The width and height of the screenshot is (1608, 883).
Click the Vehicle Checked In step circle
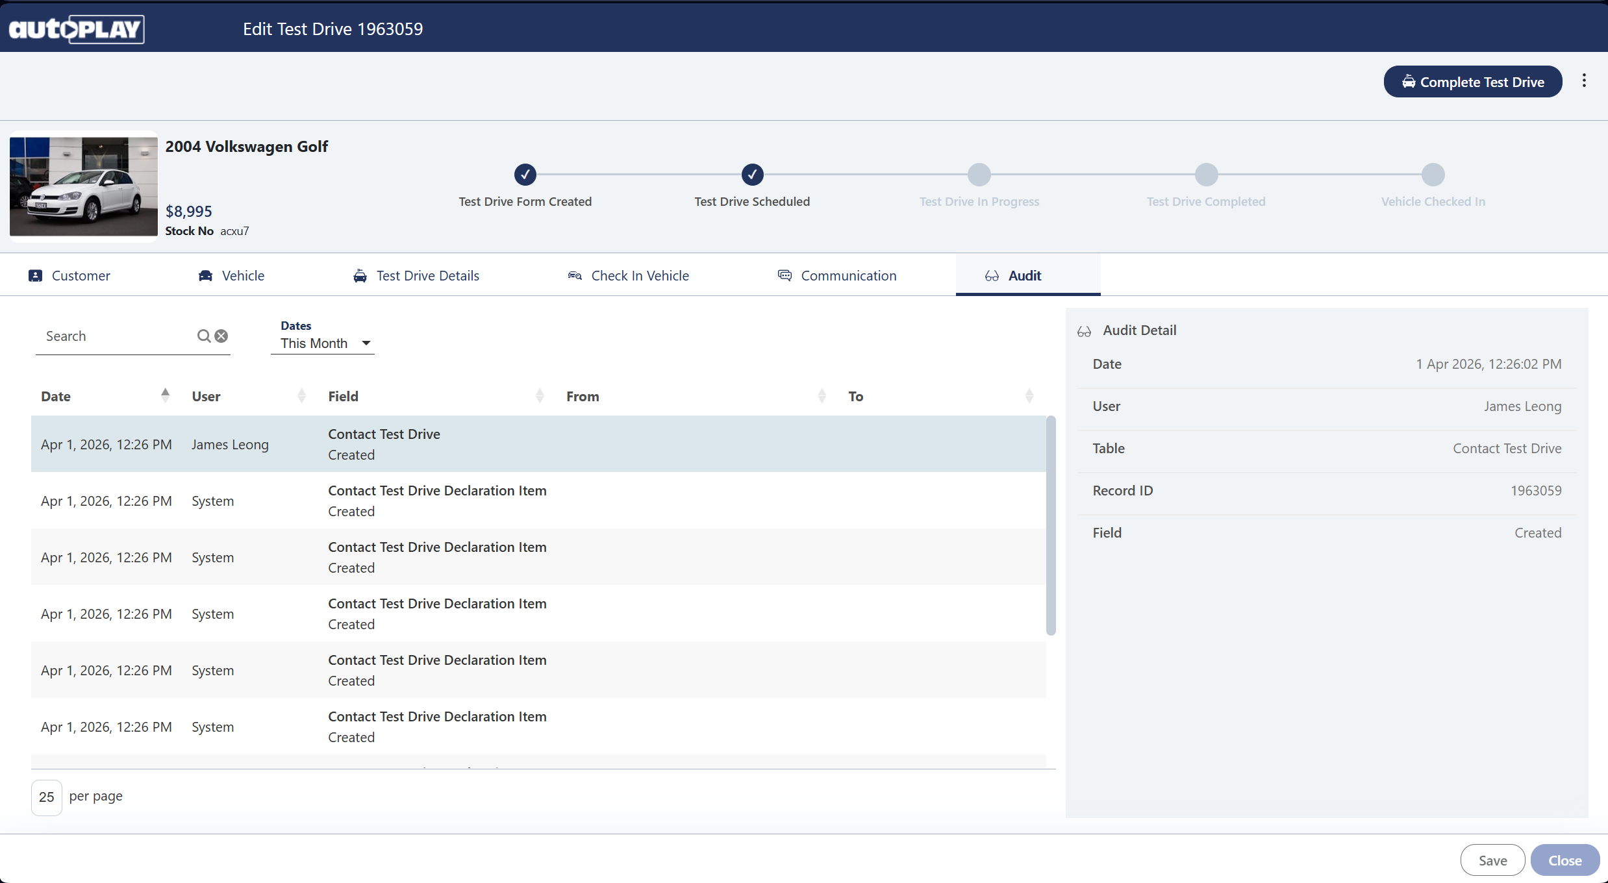(1433, 174)
